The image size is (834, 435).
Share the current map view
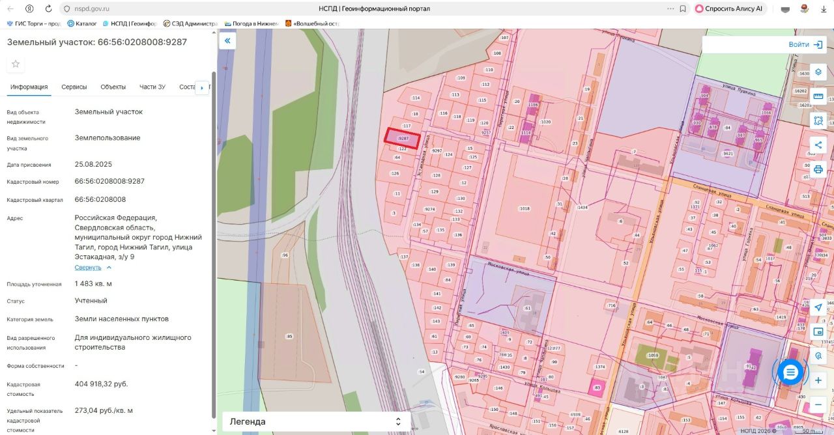coord(818,145)
